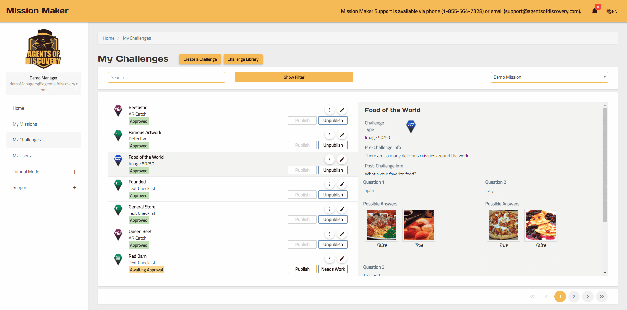Unpublish the Food of the World challenge
Viewport: 627px width, 310px height.
tap(333, 170)
